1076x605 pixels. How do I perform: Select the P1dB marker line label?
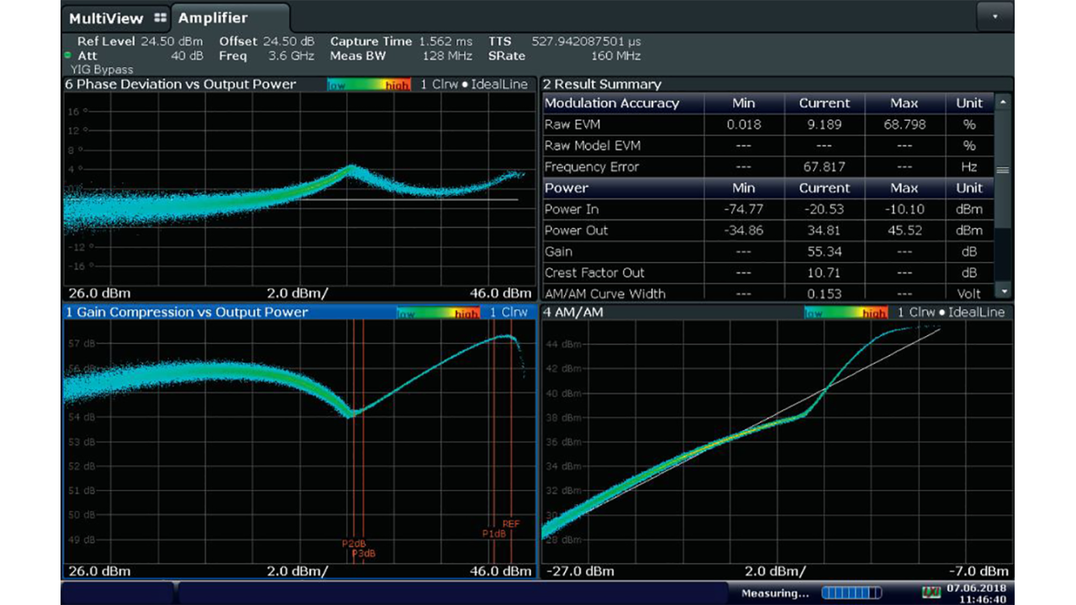click(493, 534)
